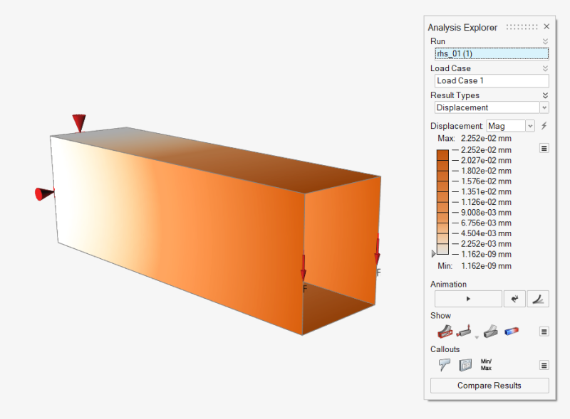Play the displacement animation

click(468, 299)
